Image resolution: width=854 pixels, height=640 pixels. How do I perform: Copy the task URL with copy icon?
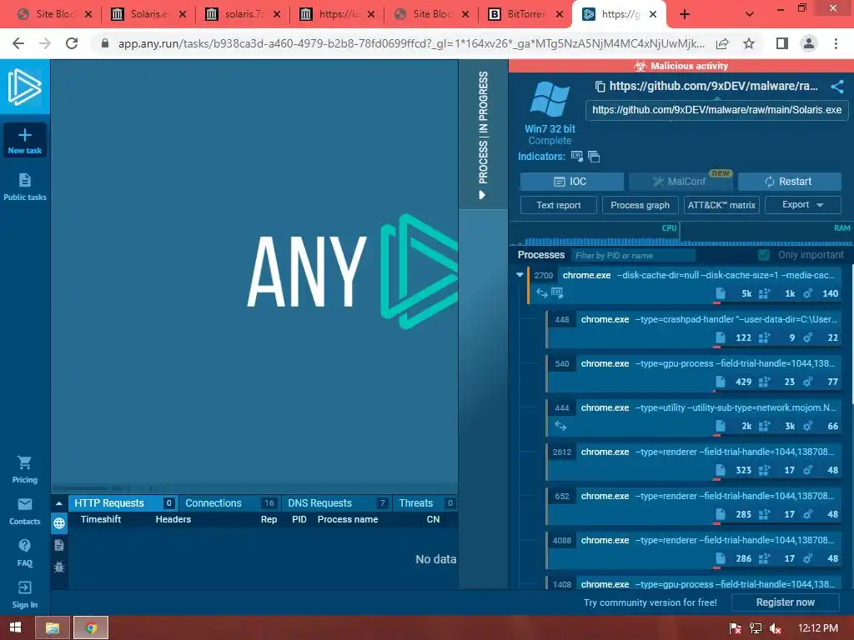click(600, 86)
